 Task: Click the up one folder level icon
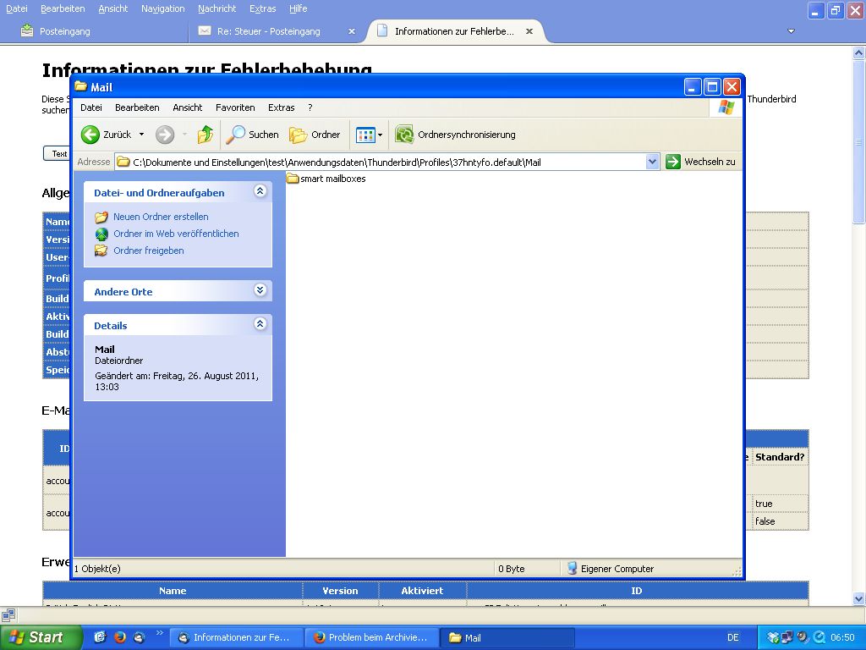click(x=205, y=135)
